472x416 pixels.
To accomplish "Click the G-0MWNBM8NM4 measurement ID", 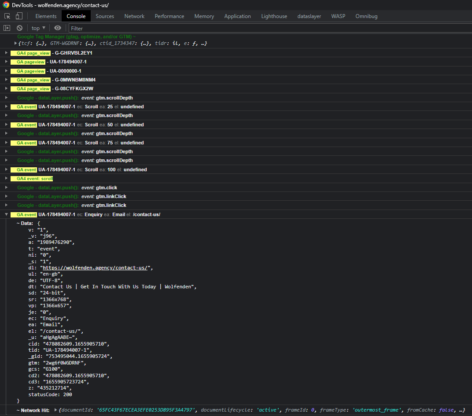I will (x=75, y=80).
